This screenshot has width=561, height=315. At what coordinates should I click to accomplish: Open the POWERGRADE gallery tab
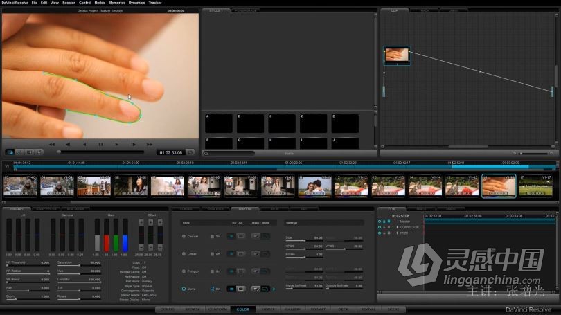pyautogui.click(x=246, y=10)
